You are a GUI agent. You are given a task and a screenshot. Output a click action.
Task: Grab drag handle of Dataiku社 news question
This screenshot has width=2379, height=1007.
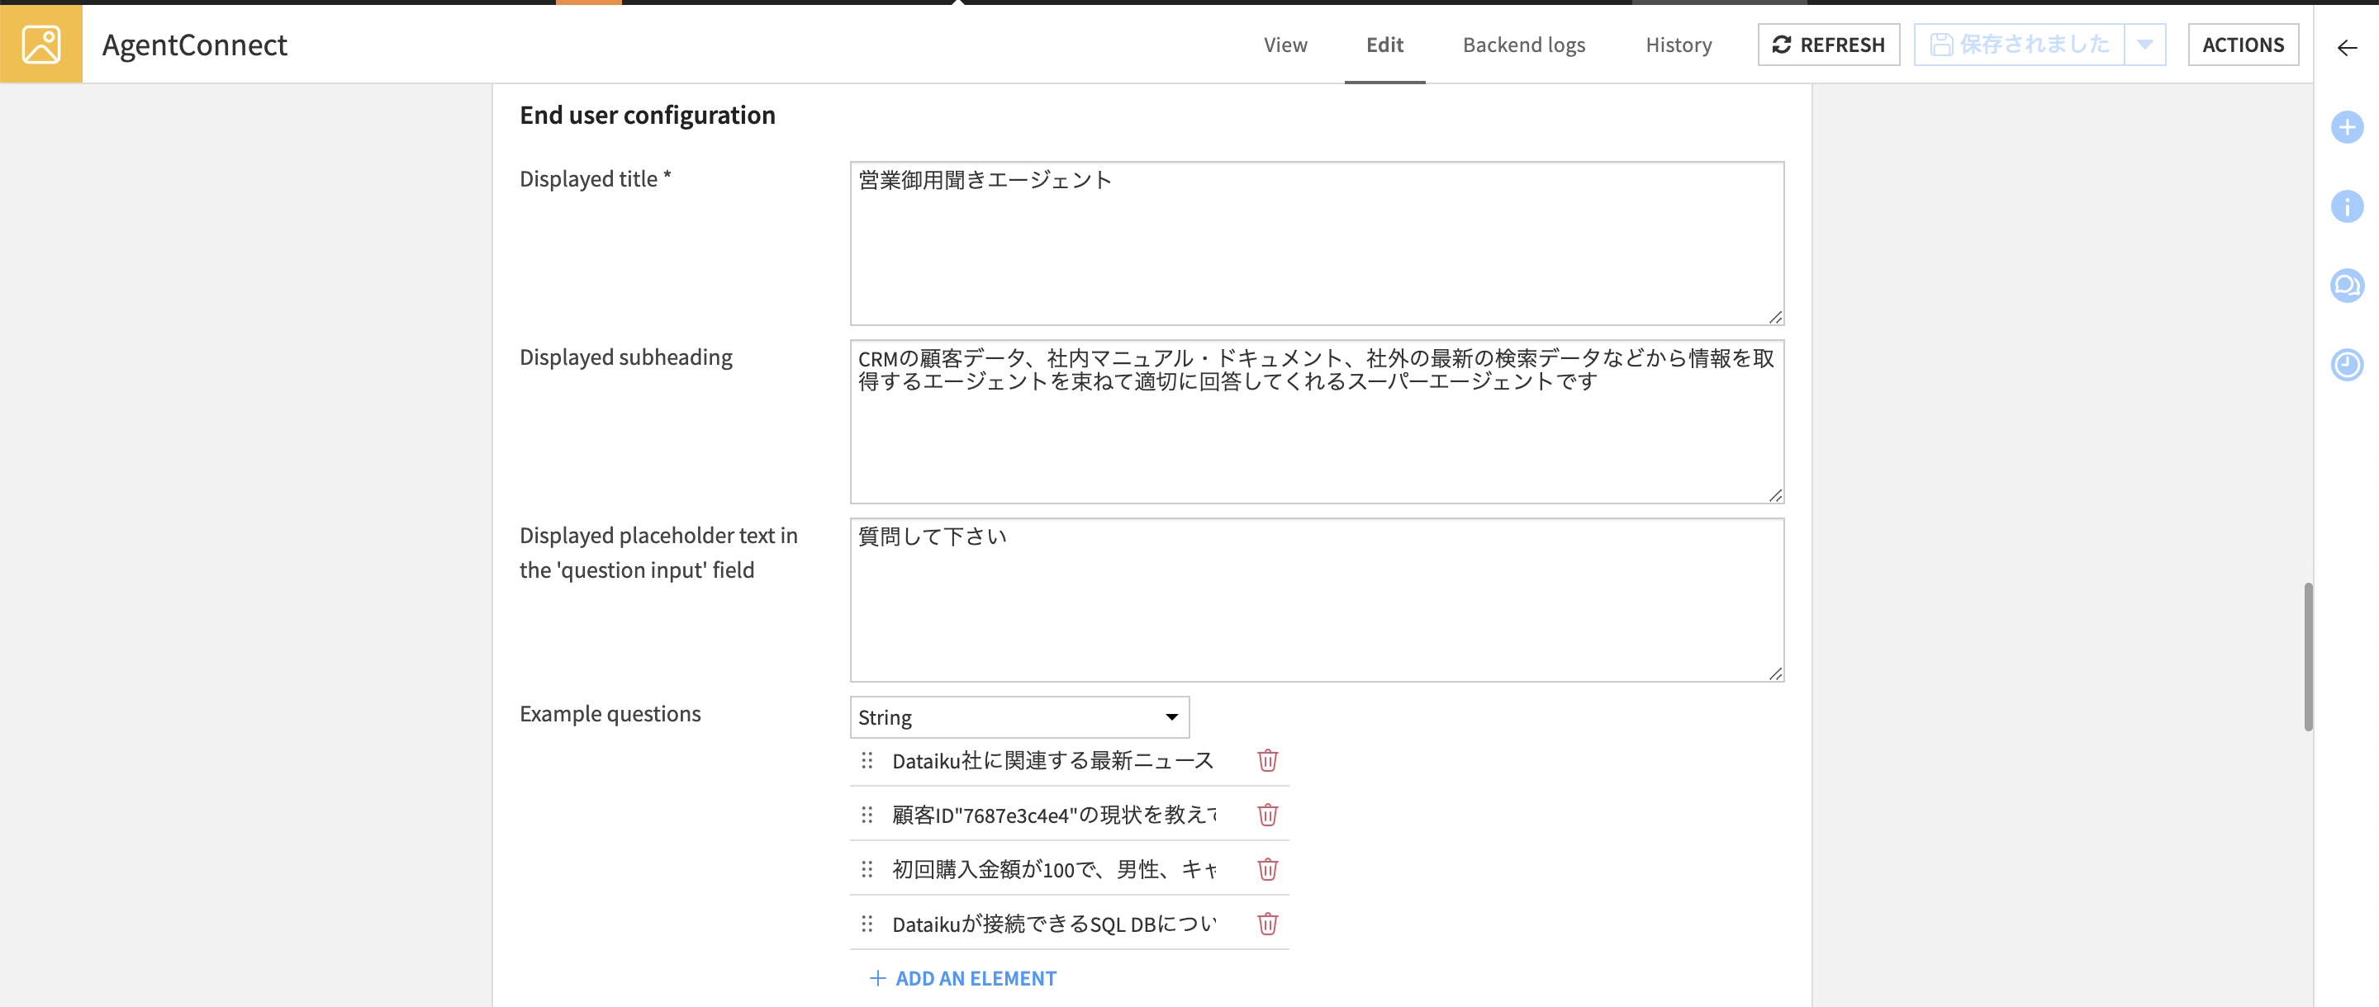click(867, 760)
